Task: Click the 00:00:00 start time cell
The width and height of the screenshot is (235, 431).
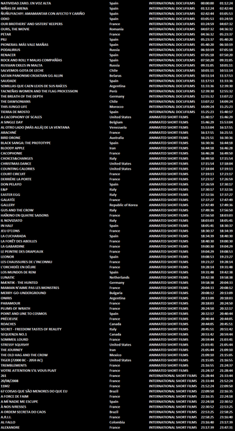Action: coord(207,3)
